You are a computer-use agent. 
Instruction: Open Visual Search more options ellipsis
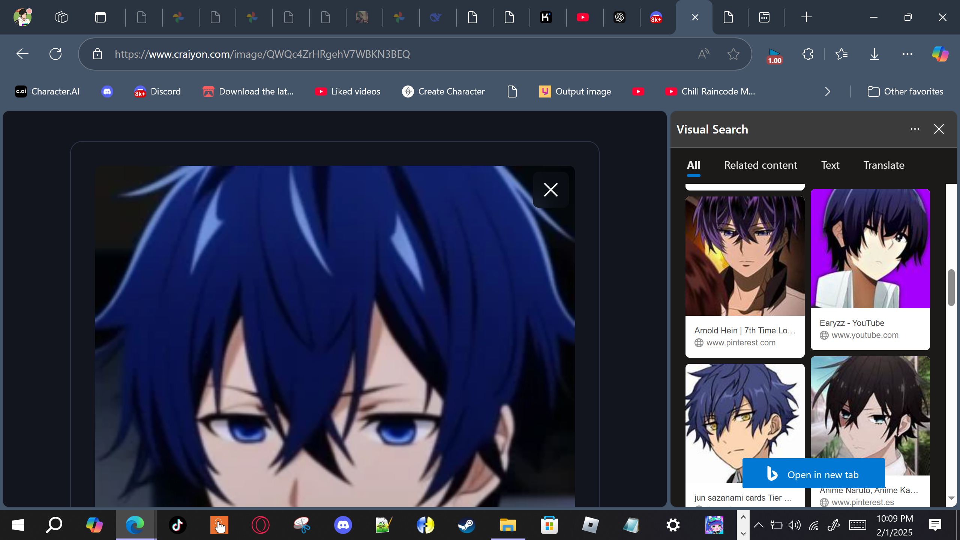(x=915, y=129)
